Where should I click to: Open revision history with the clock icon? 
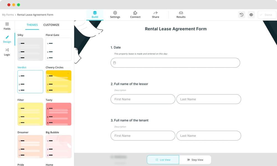click(241, 14)
